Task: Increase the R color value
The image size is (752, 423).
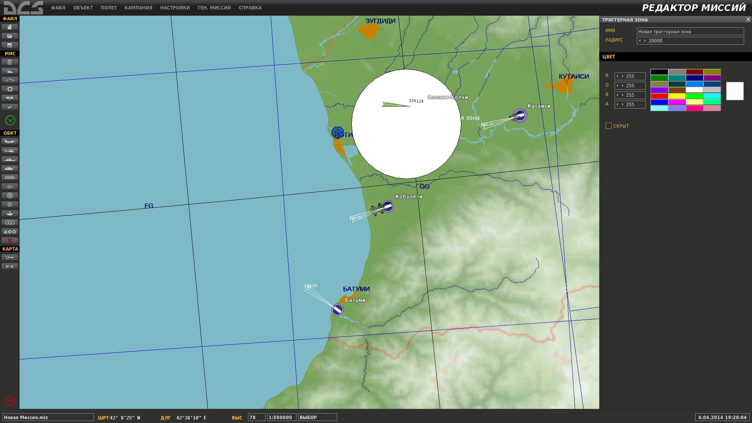Action: pos(622,76)
